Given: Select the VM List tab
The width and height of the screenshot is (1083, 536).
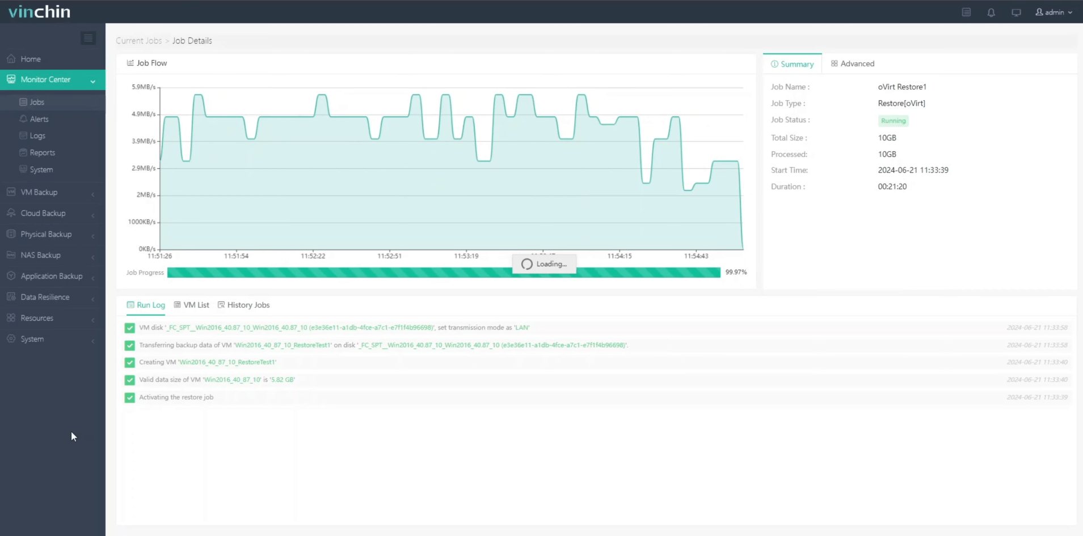Looking at the screenshot, I should [x=191, y=305].
